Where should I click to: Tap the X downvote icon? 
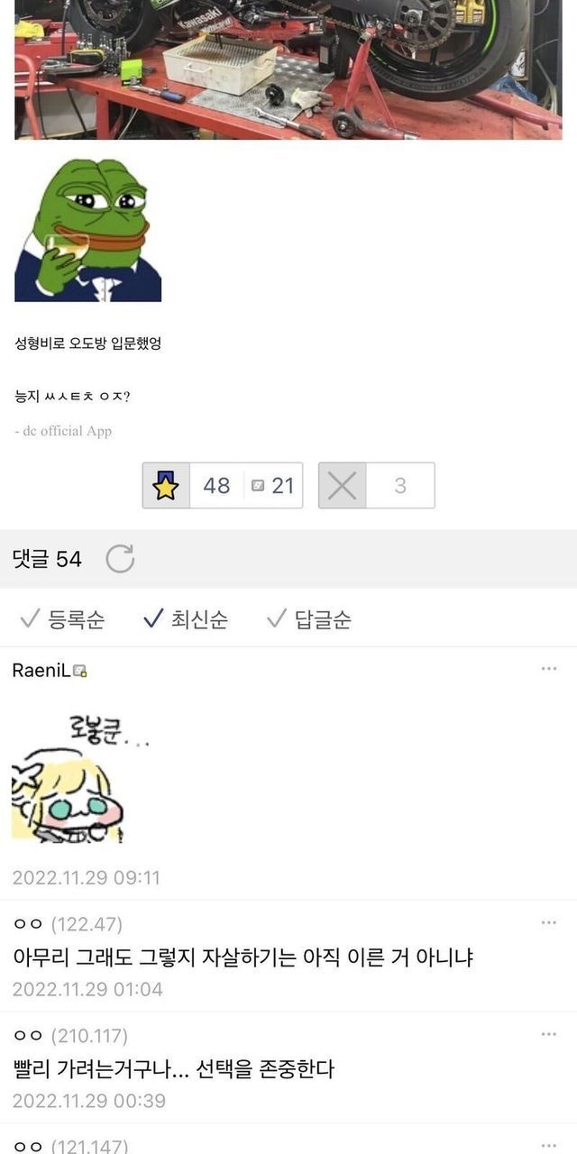pos(342,486)
